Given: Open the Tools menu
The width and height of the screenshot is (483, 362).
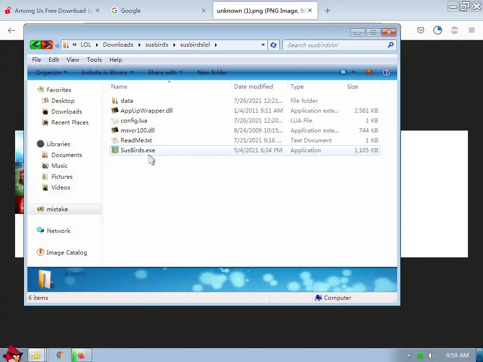Looking at the screenshot, I should pos(94,60).
